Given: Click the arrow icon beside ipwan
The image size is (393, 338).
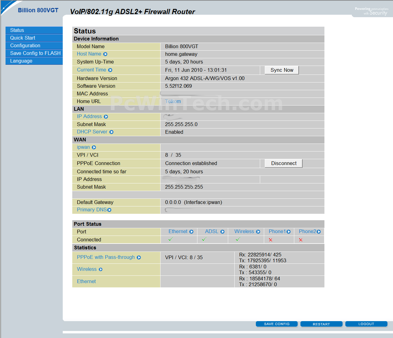Looking at the screenshot, I should 94,148.
